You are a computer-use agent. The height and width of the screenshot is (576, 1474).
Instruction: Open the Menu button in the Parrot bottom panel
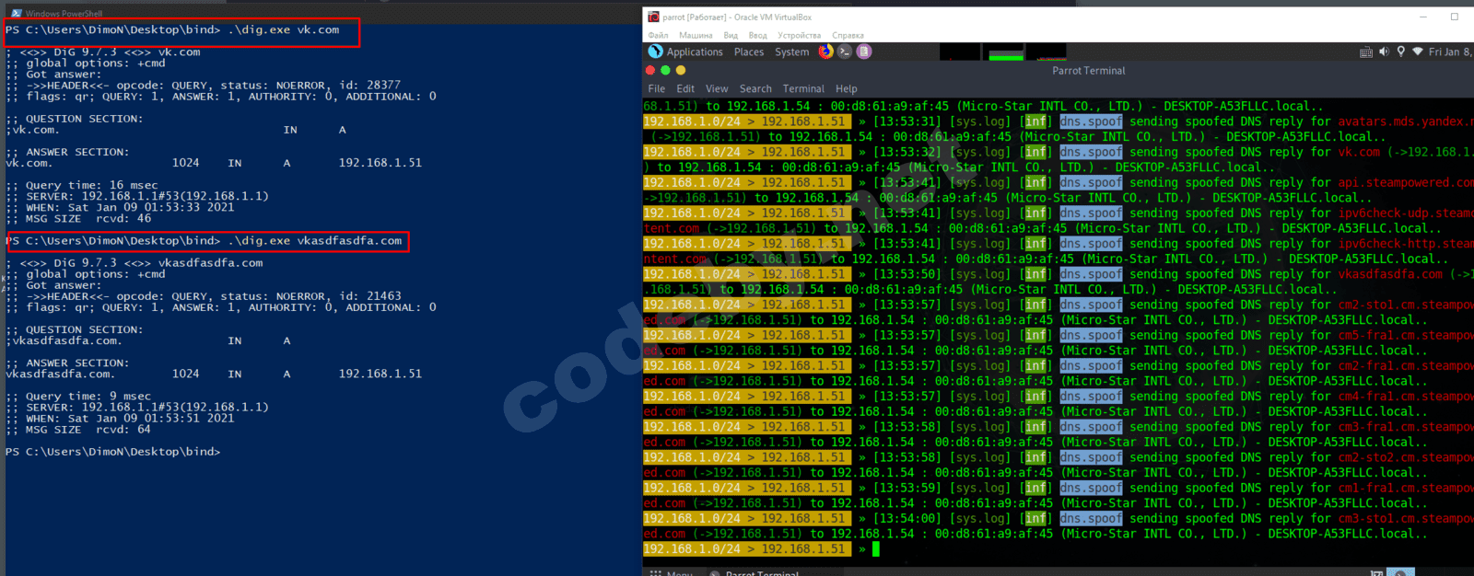[671, 572]
